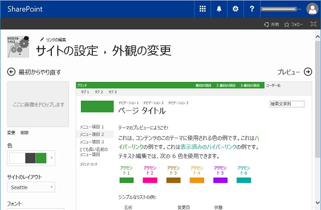Click 最初の項目 in preview bar
Image resolution: width=321 pixels, height=210 pixels.
[x=204, y=85]
